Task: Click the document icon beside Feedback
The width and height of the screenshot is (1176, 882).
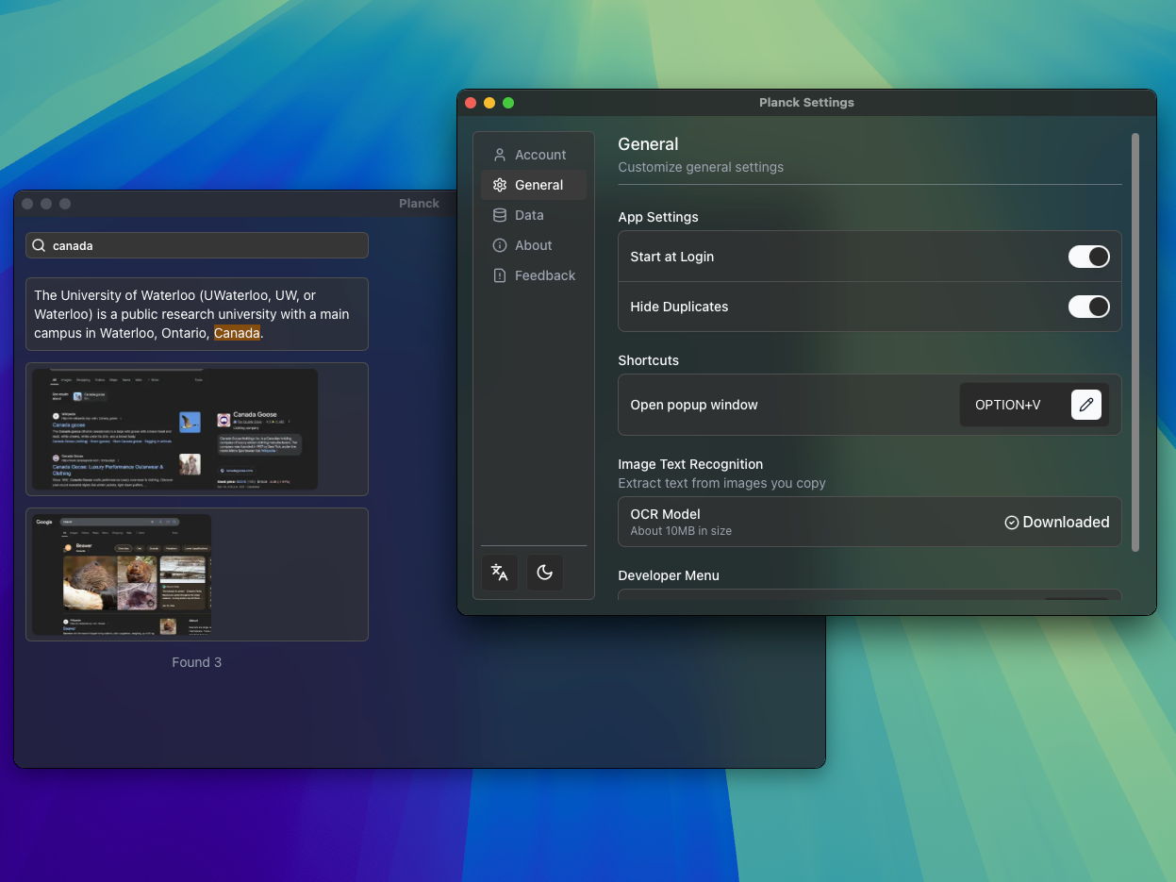Action: [499, 275]
